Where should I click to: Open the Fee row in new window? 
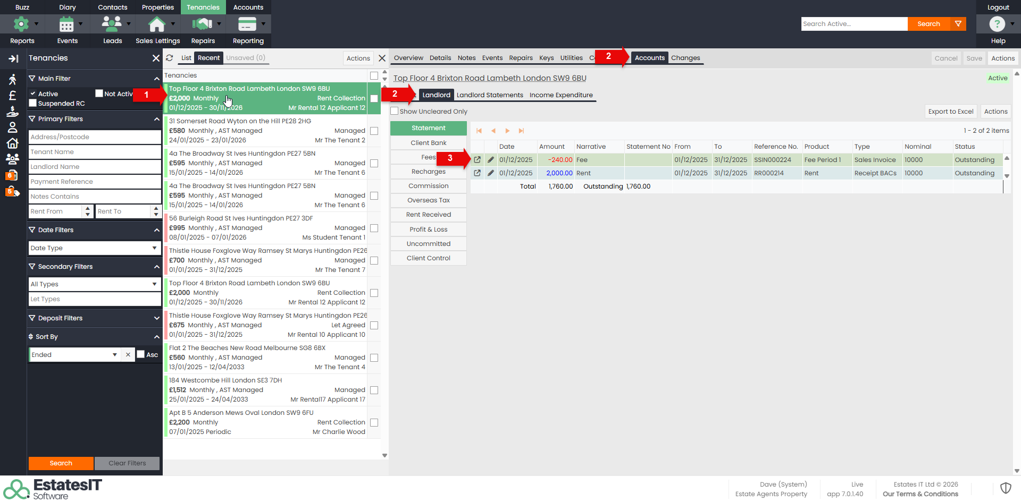(x=477, y=160)
